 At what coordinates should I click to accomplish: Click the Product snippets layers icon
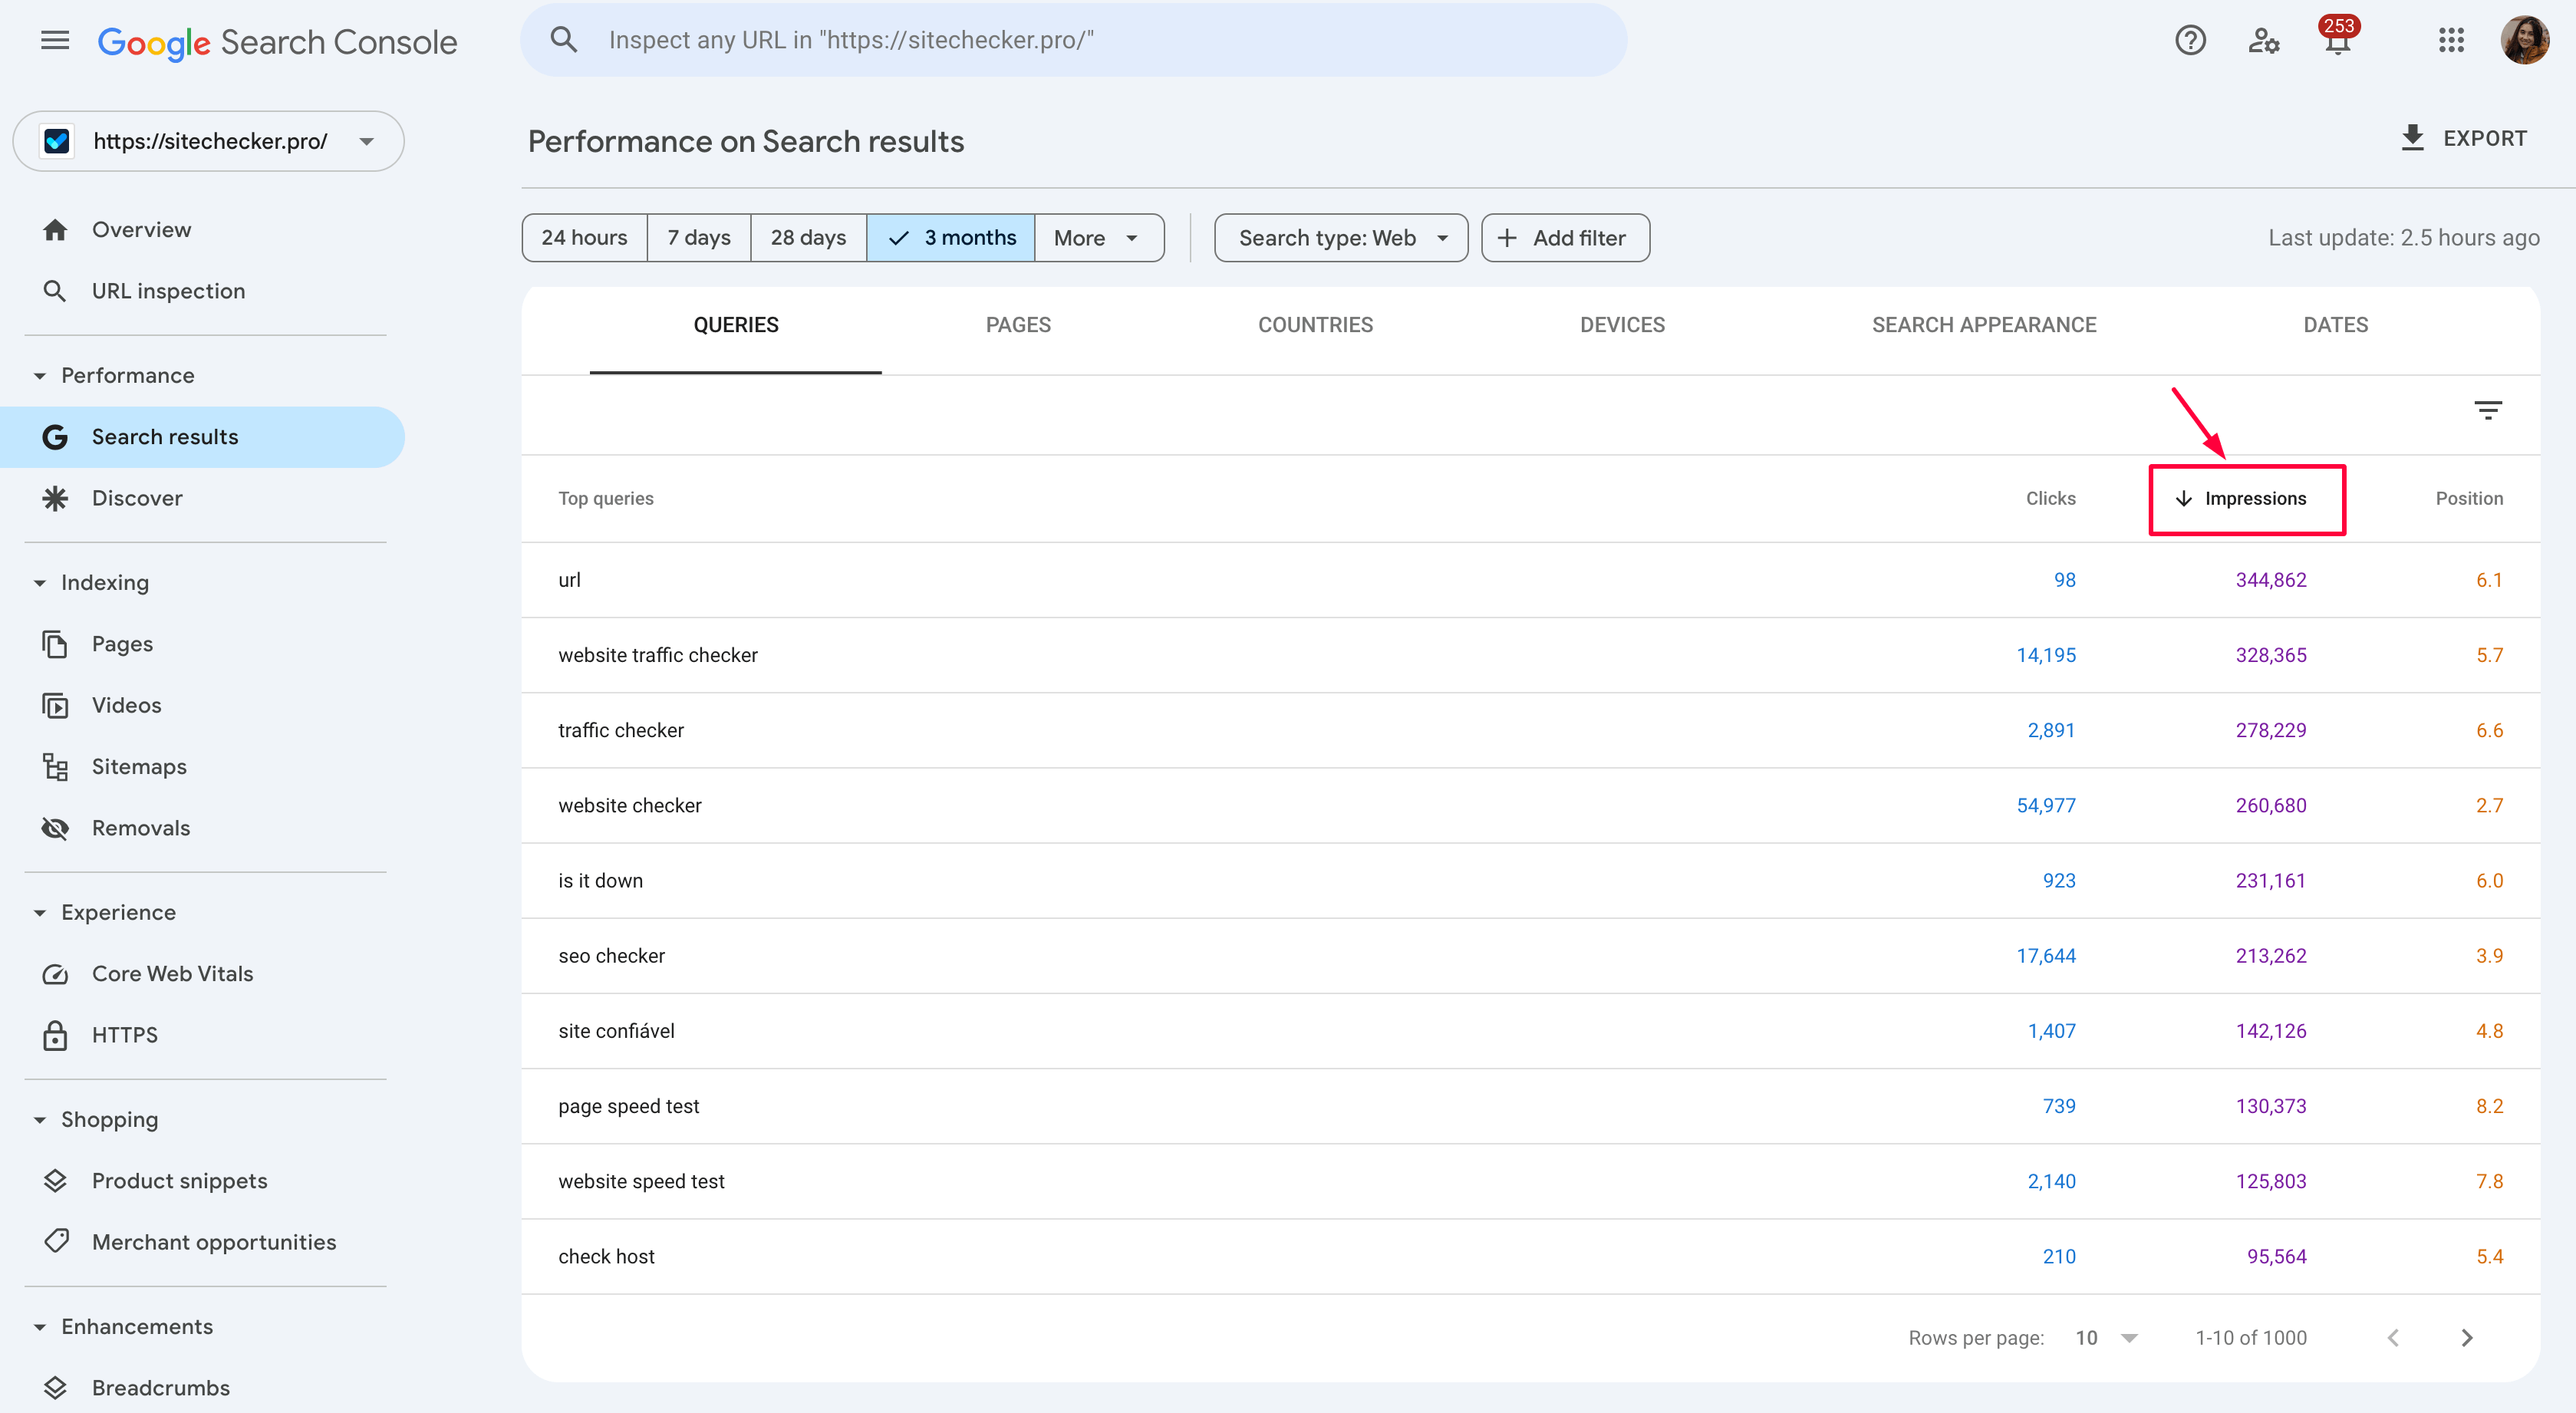[x=55, y=1181]
